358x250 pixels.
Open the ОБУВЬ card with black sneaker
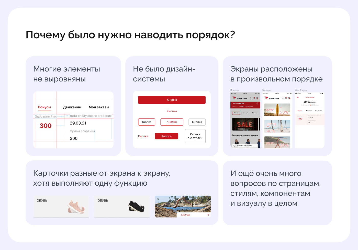[x=122, y=207]
